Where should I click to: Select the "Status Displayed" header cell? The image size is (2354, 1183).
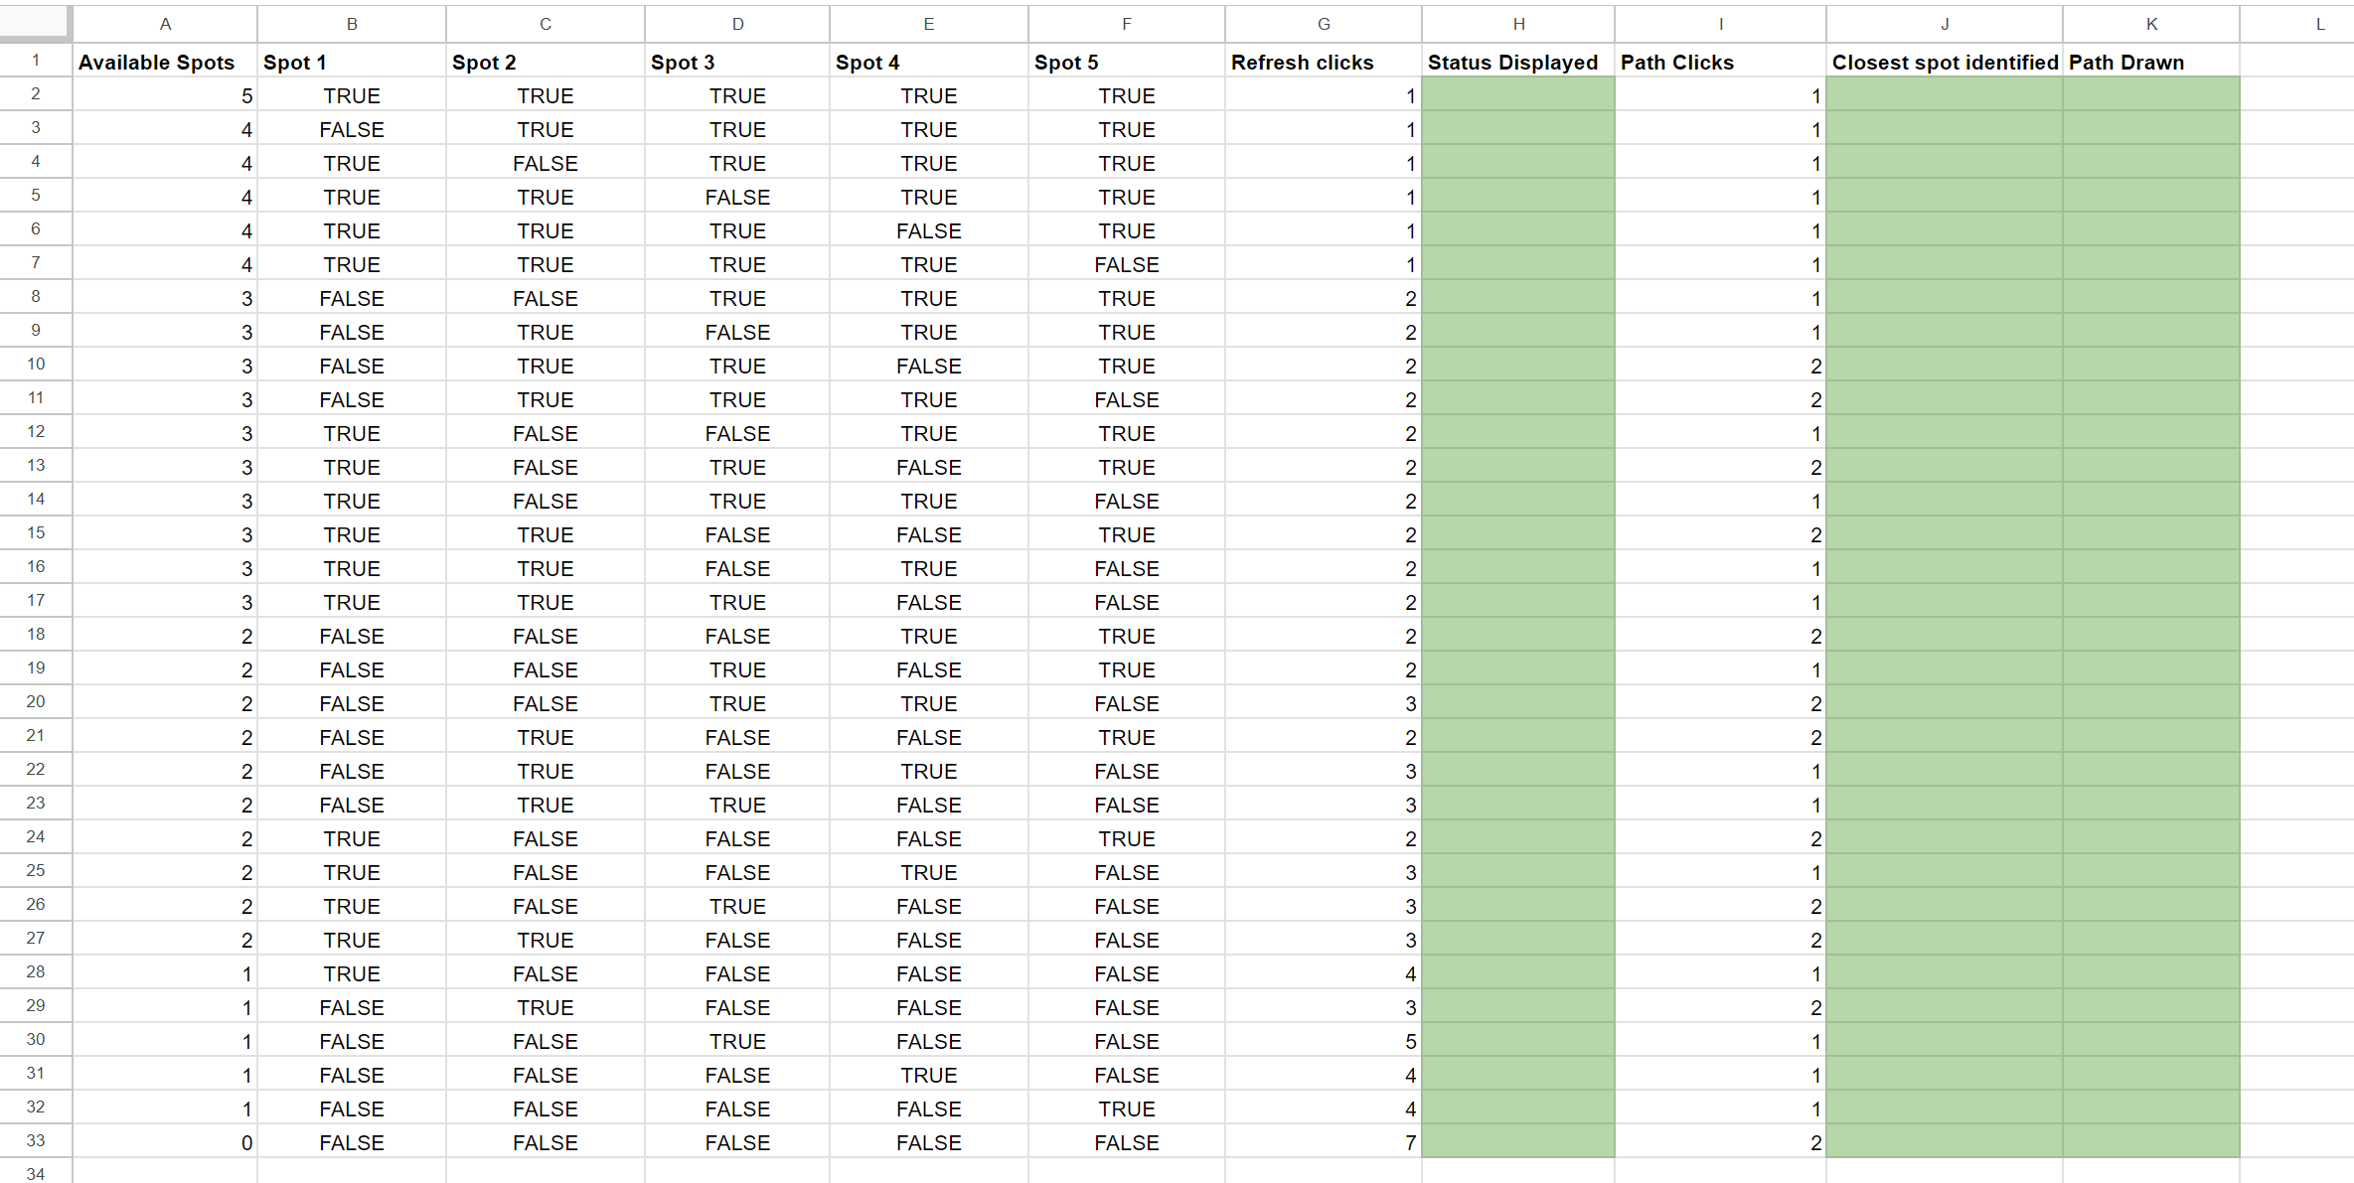pos(1518,63)
